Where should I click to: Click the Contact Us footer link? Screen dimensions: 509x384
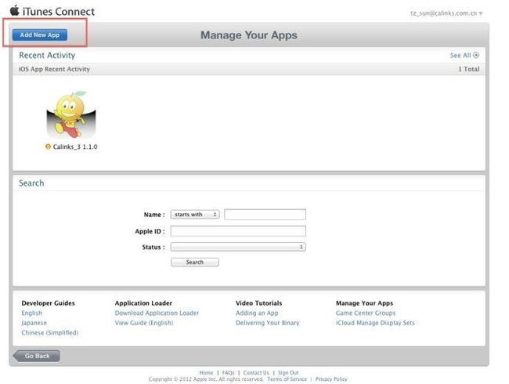(256, 372)
